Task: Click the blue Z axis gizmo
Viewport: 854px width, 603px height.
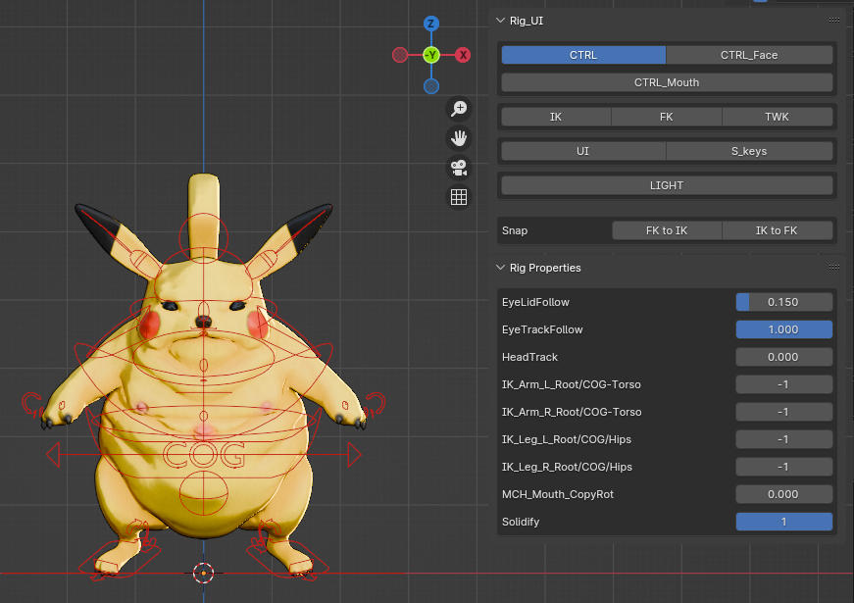Action: 430,24
